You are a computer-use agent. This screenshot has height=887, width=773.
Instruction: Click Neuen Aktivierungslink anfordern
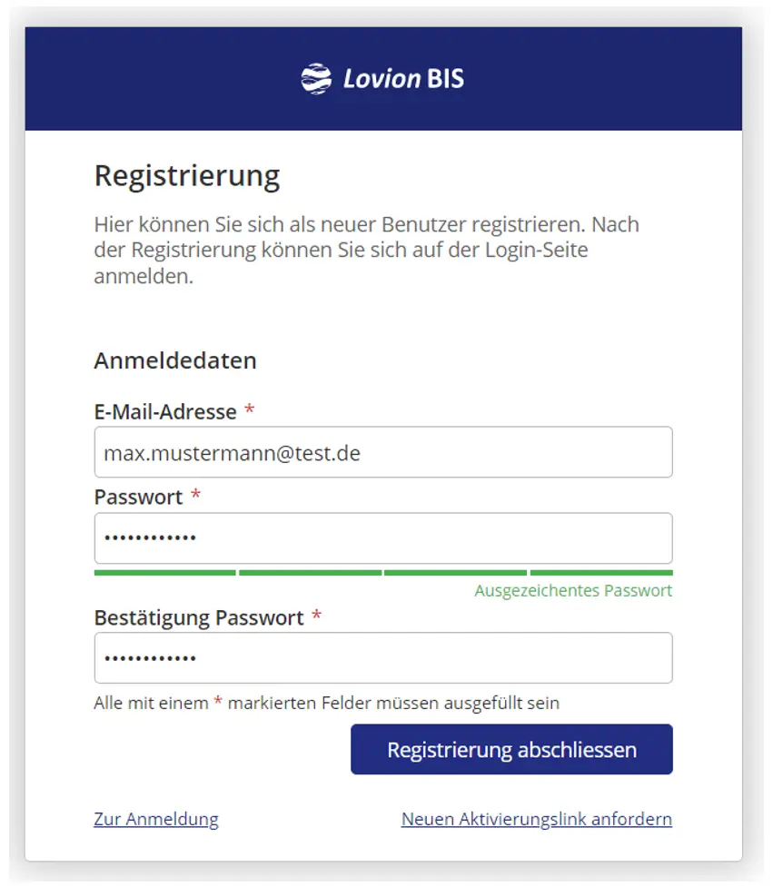[537, 818]
